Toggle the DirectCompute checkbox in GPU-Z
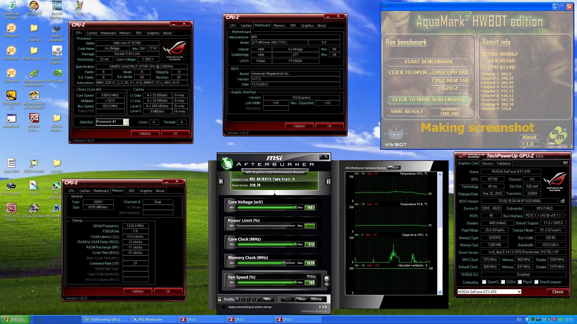Viewport: 577px width, 324px height. click(536, 282)
